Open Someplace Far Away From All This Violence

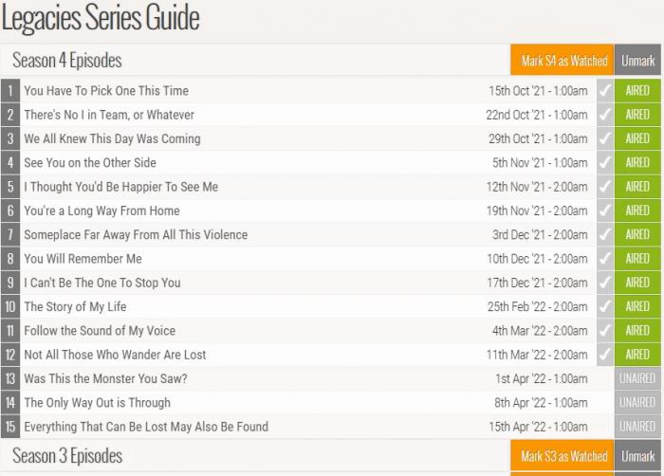pyautogui.click(x=136, y=234)
